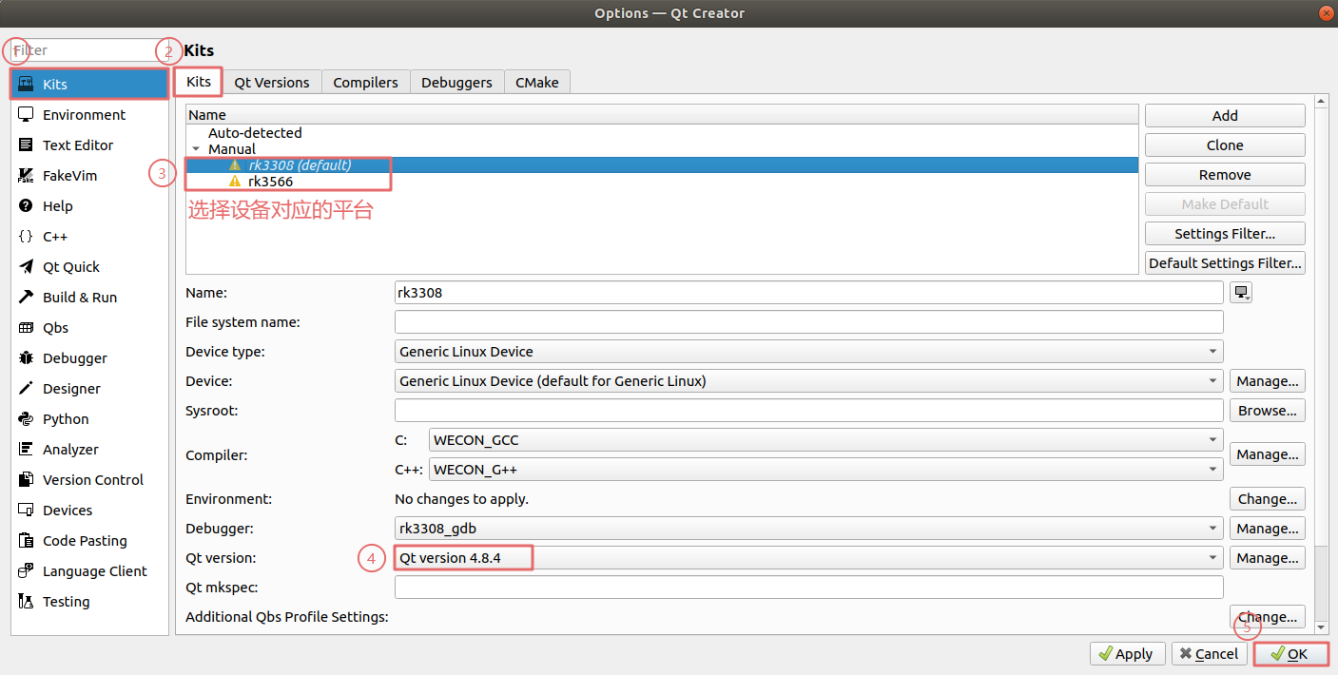Screen dimensions: 1338x675
Task: Switch to the Qt Versions tab
Action: coord(272,83)
